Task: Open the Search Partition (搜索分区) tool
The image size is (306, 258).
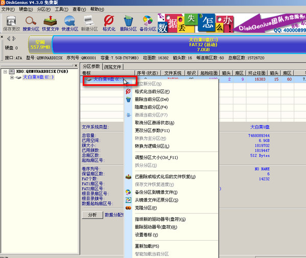Action: tap(31, 24)
